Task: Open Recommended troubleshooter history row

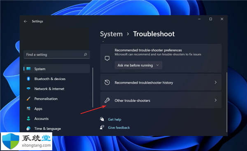Action: tap(161, 83)
